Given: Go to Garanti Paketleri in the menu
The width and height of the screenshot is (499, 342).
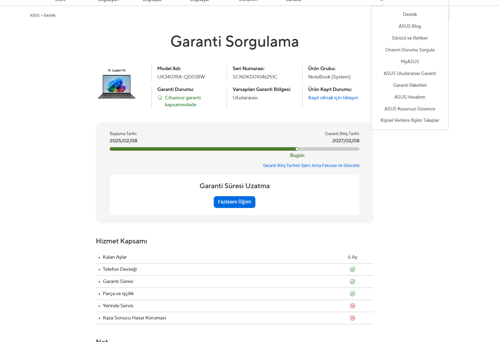Looking at the screenshot, I should pyautogui.click(x=410, y=85).
